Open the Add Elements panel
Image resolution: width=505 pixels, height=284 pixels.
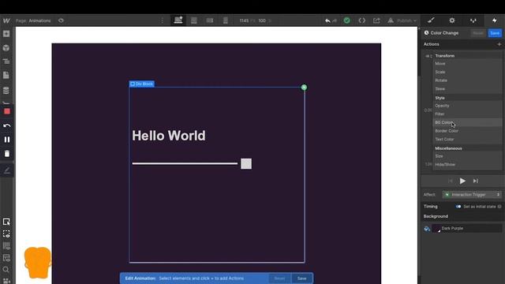pyautogui.click(x=6, y=34)
